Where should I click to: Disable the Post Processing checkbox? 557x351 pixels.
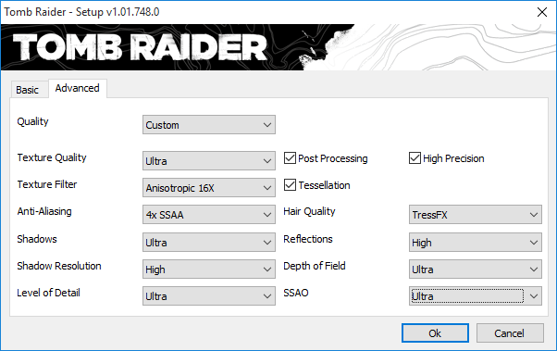tap(290, 157)
